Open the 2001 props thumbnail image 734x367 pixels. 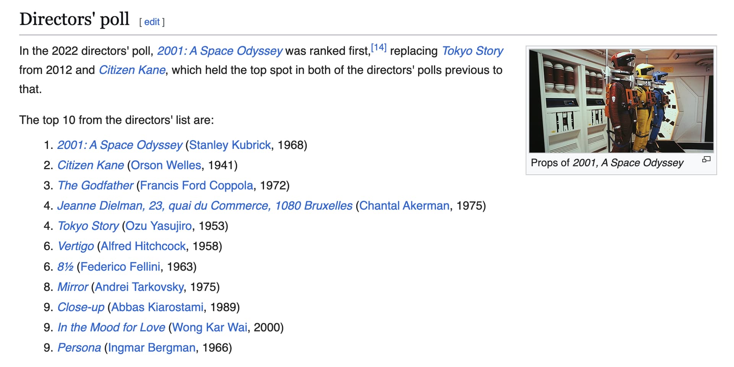click(621, 101)
